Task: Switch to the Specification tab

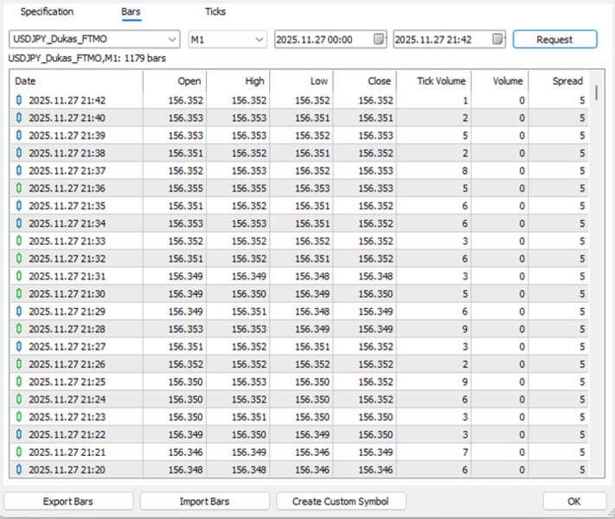Action: 47,12
